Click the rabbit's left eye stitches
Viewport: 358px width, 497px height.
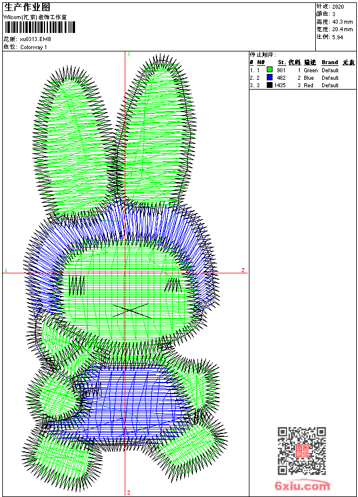77,285
